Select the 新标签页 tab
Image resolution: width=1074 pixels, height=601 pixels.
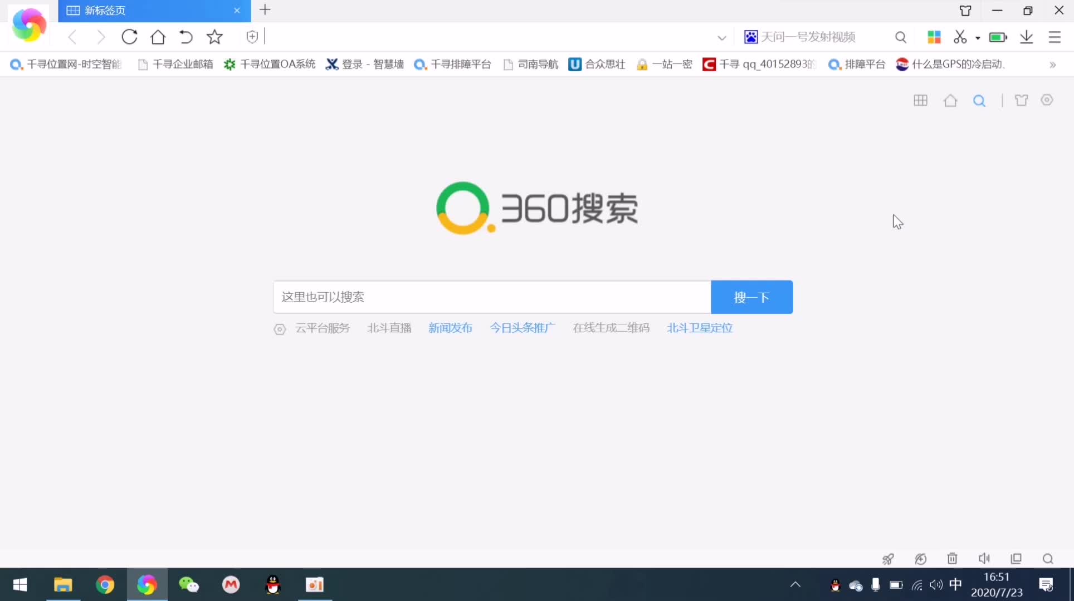[x=154, y=11]
